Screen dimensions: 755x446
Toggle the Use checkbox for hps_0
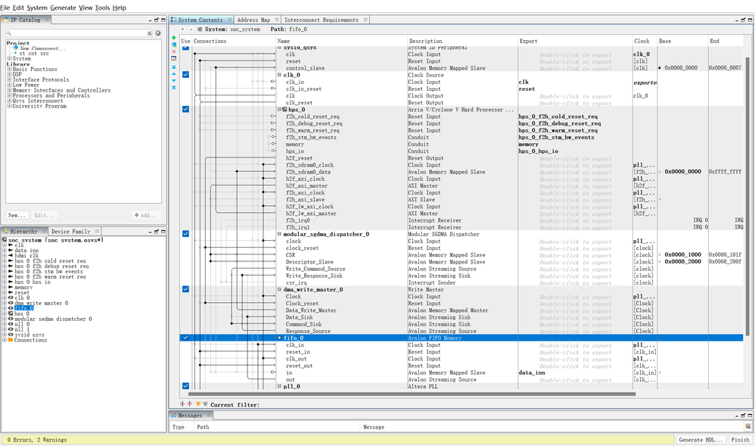tap(186, 110)
